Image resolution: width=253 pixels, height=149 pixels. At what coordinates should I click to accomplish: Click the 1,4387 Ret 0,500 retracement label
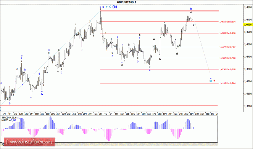tap(227, 58)
